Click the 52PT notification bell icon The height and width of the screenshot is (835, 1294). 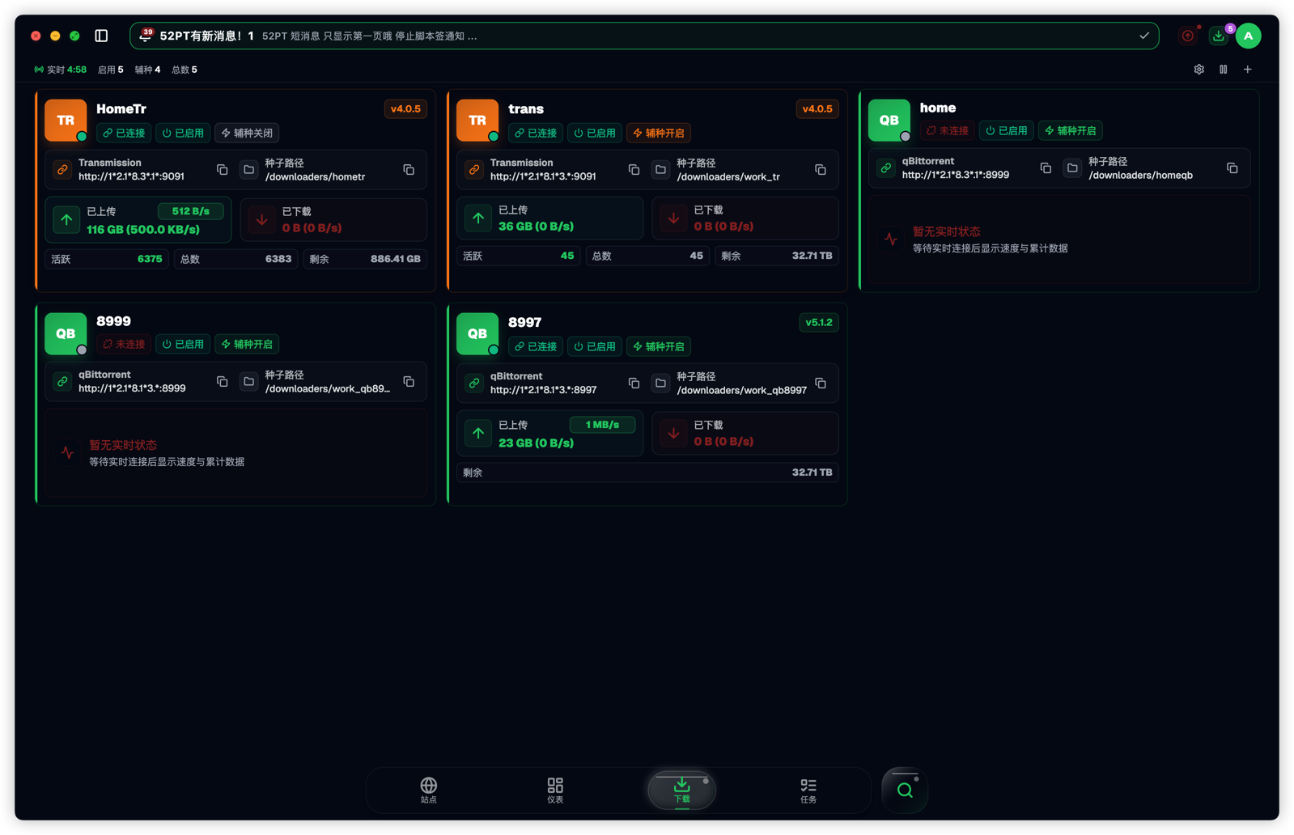pos(146,36)
